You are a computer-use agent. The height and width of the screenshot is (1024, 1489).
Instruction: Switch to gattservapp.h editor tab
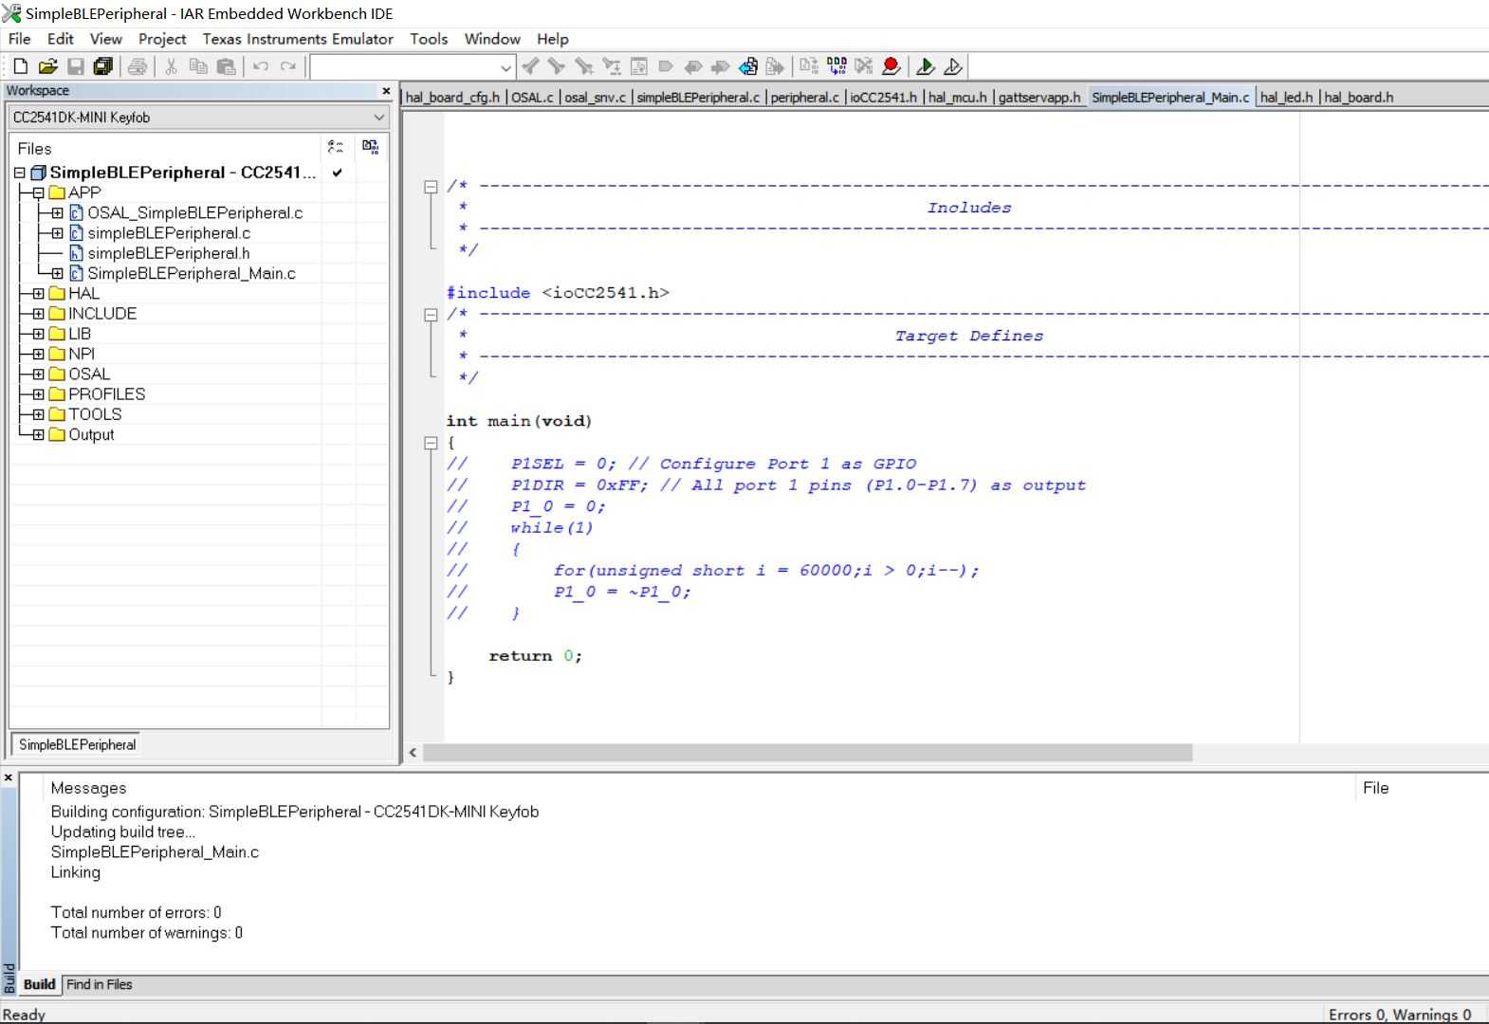(1039, 97)
